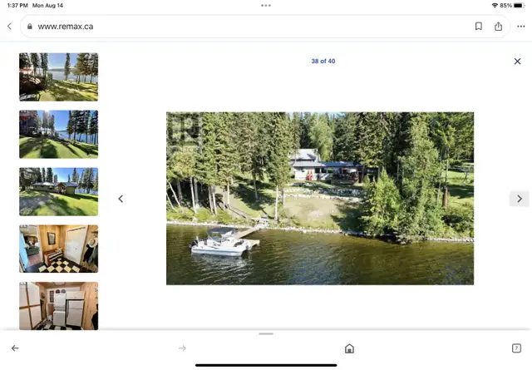Open the www.remax.ca address field

[x=264, y=26]
